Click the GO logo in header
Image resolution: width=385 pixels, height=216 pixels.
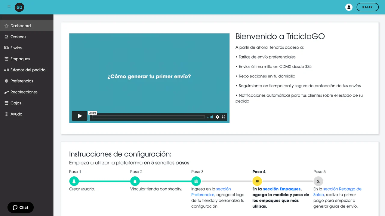click(x=20, y=7)
